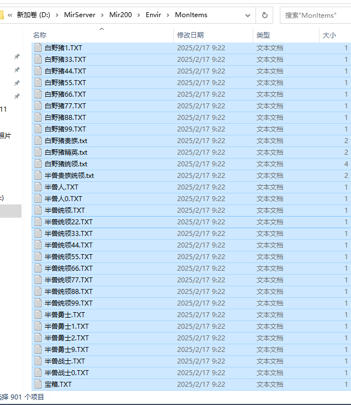This screenshot has width=351, height=405.
Task: Click the MonItems search box
Action: coord(315,15)
